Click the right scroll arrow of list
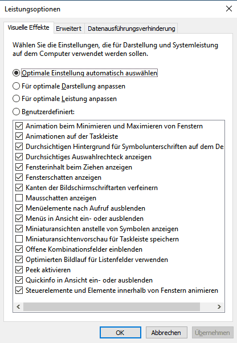 (x=219, y=307)
